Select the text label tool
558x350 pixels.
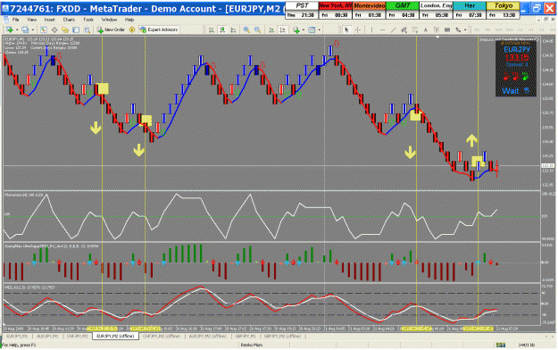437,29
